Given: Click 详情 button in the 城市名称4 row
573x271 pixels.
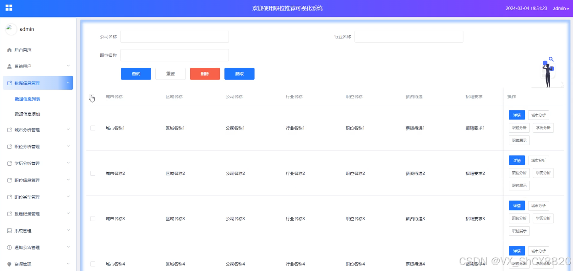Looking at the screenshot, I should [x=517, y=251].
